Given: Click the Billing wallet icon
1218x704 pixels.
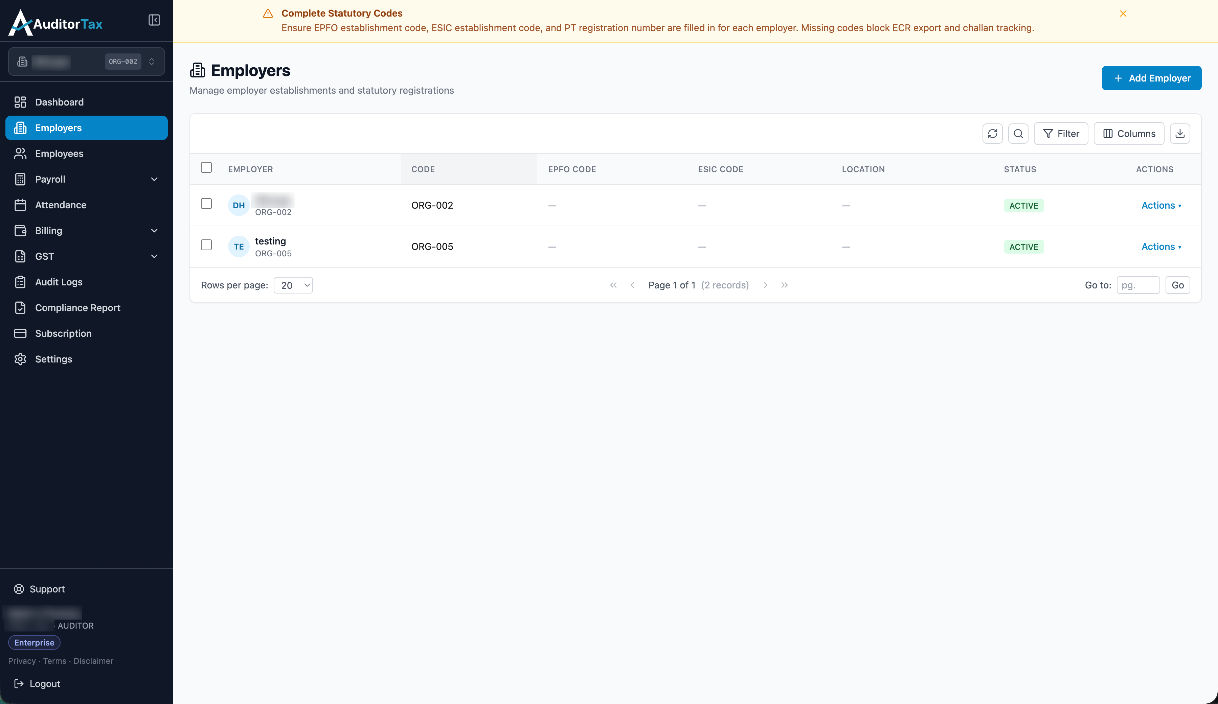Looking at the screenshot, I should 20,231.
